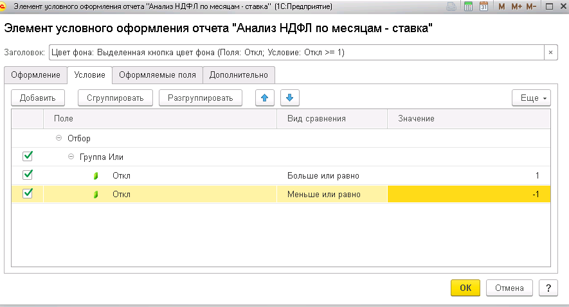The height and width of the screenshot is (307, 569).
Task: Click the Вид сравнения column header
Action: (x=332, y=119)
